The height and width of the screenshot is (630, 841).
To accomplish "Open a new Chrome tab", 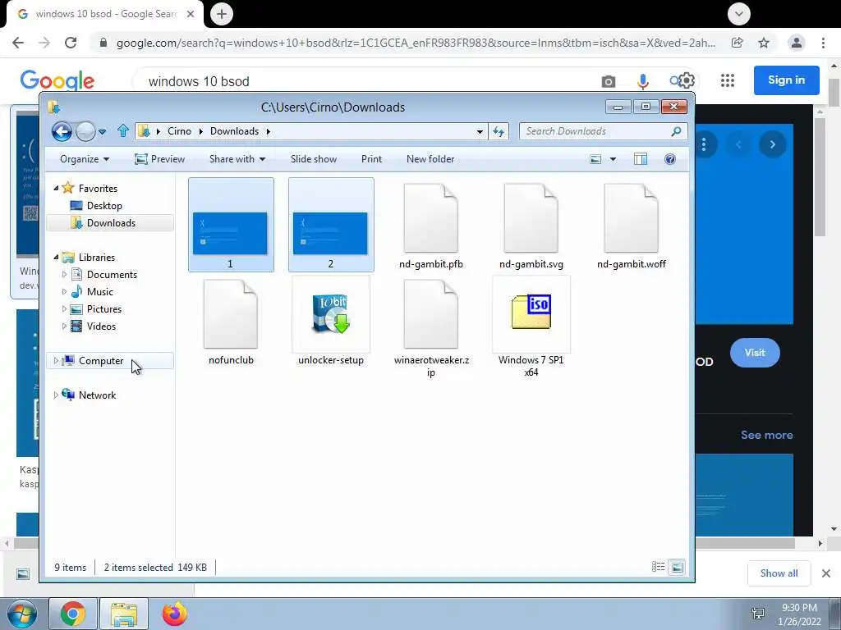I will pyautogui.click(x=222, y=14).
